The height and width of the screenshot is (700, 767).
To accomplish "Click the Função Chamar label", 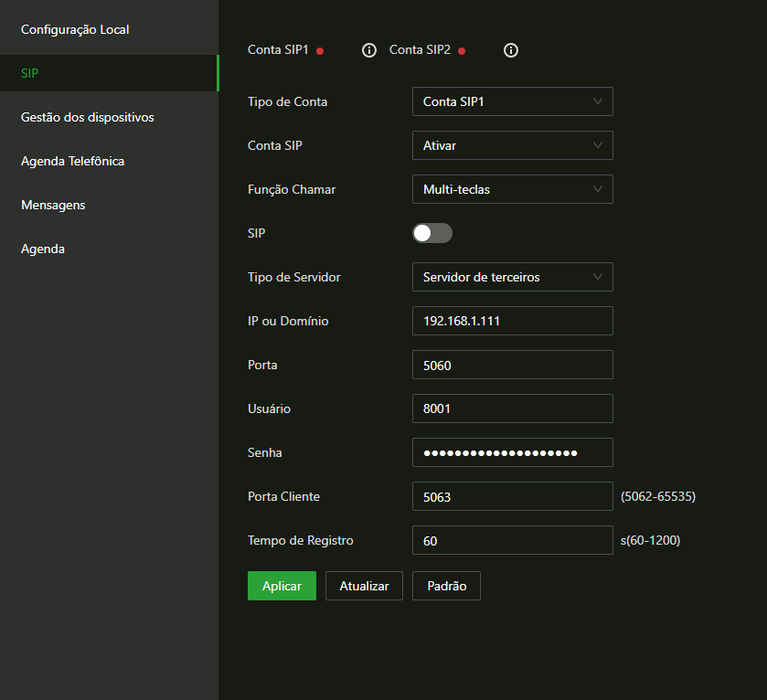I will tap(292, 190).
